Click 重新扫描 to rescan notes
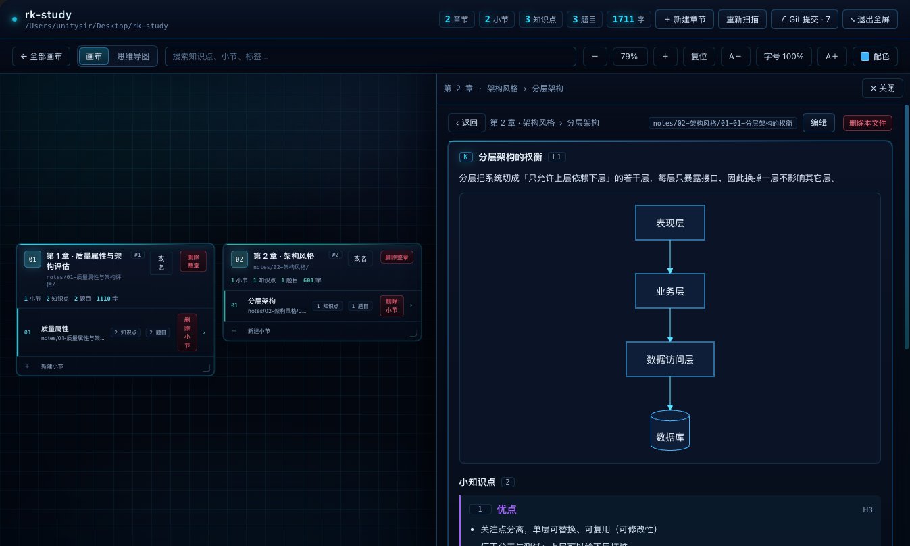Image resolution: width=910 pixels, height=546 pixels. pos(742,19)
